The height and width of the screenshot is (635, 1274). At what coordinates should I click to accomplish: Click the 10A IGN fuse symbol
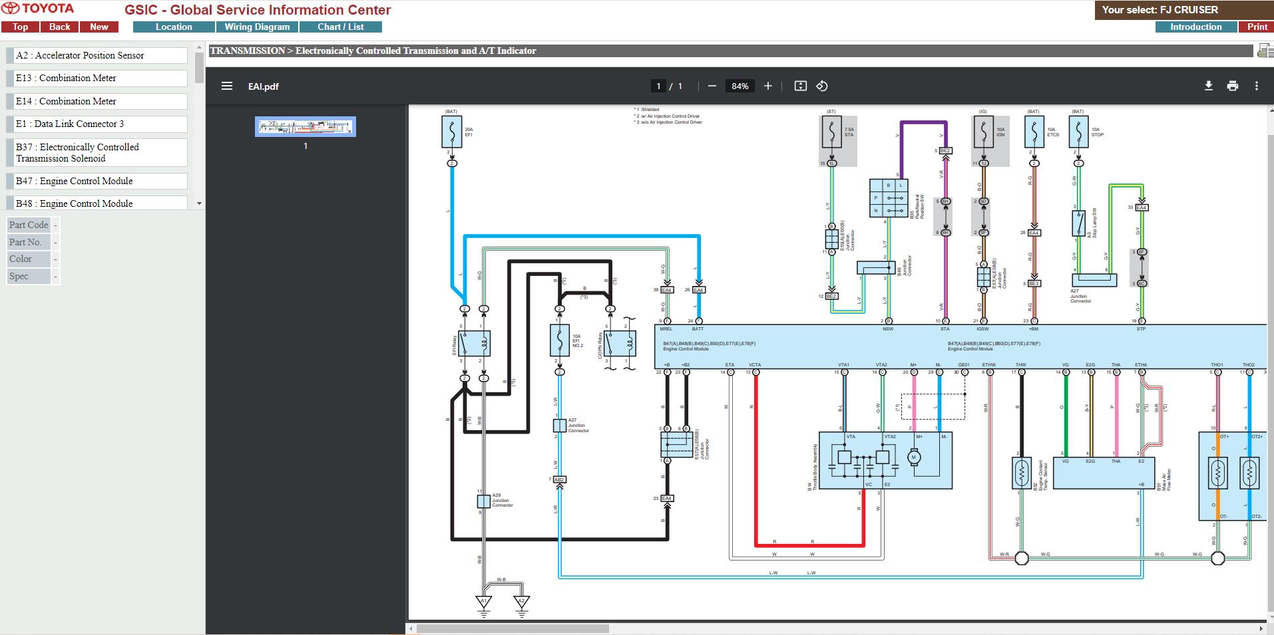coord(983,132)
